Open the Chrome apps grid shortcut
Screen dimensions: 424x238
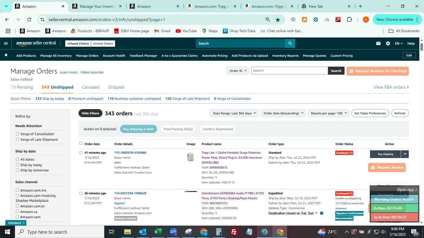8,31
